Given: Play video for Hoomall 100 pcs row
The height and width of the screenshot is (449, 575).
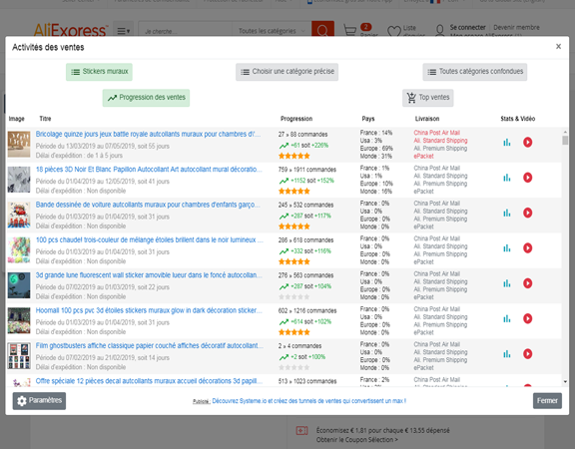Looking at the screenshot, I should [x=528, y=318].
